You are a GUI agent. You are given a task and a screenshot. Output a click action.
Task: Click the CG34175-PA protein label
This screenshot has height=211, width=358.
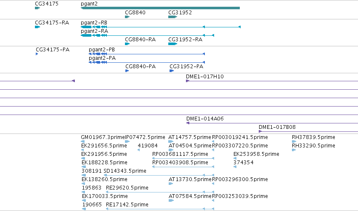click(x=53, y=50)
